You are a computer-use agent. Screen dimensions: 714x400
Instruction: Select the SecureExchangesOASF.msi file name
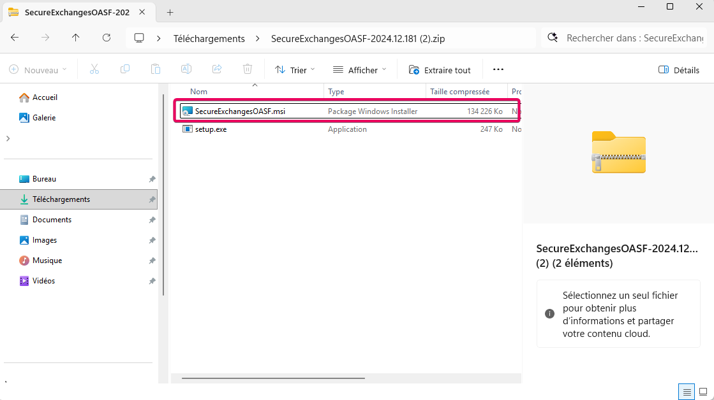(x=240, y=111)
